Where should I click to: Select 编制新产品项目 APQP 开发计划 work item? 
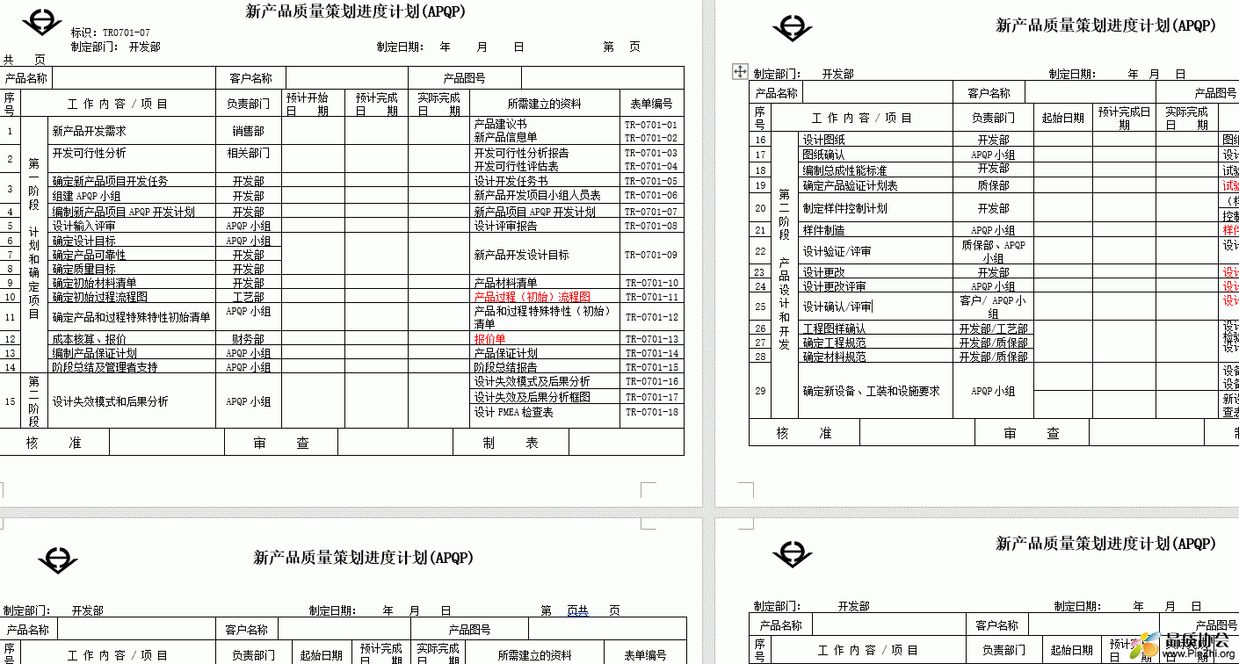pos(124,212)
